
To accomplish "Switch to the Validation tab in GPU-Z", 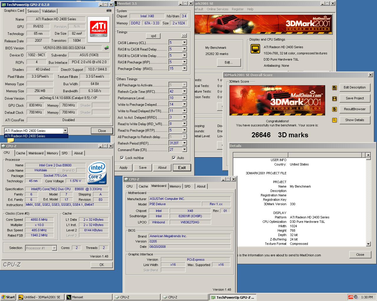I will [x=49, y=11].
